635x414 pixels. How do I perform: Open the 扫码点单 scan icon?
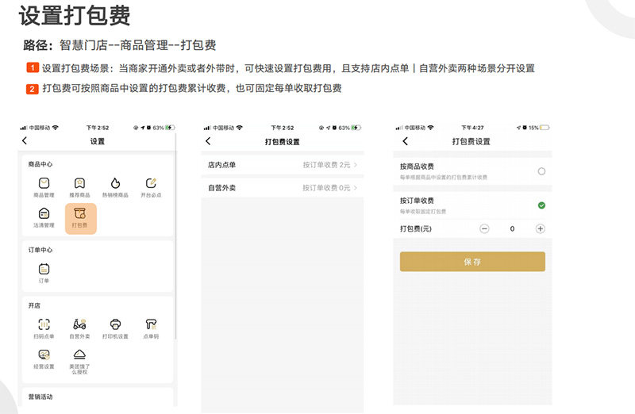tap(44, 324)
